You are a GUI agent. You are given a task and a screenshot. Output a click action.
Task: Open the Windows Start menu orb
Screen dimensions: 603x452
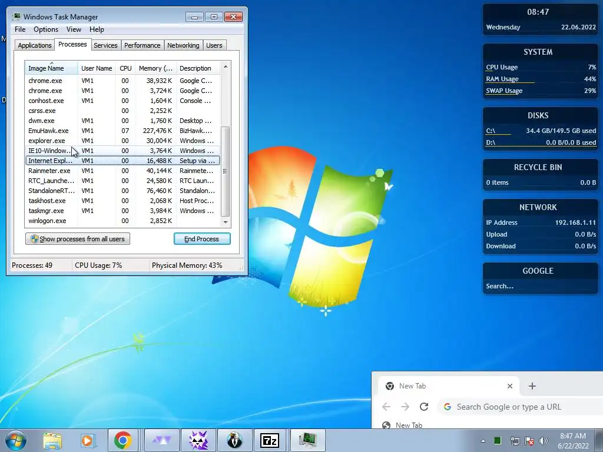click(x=15, y=440)
